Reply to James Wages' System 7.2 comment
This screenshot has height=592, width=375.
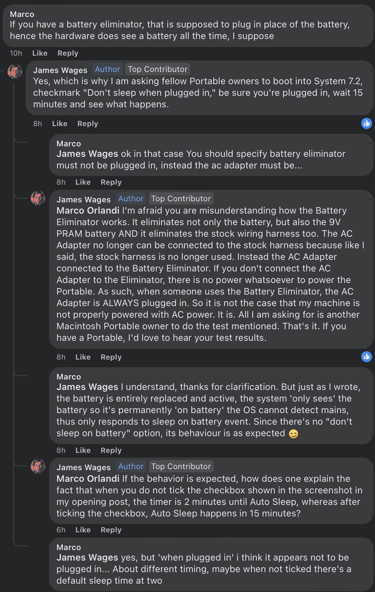pyautogui.click(x=88, y=124)
